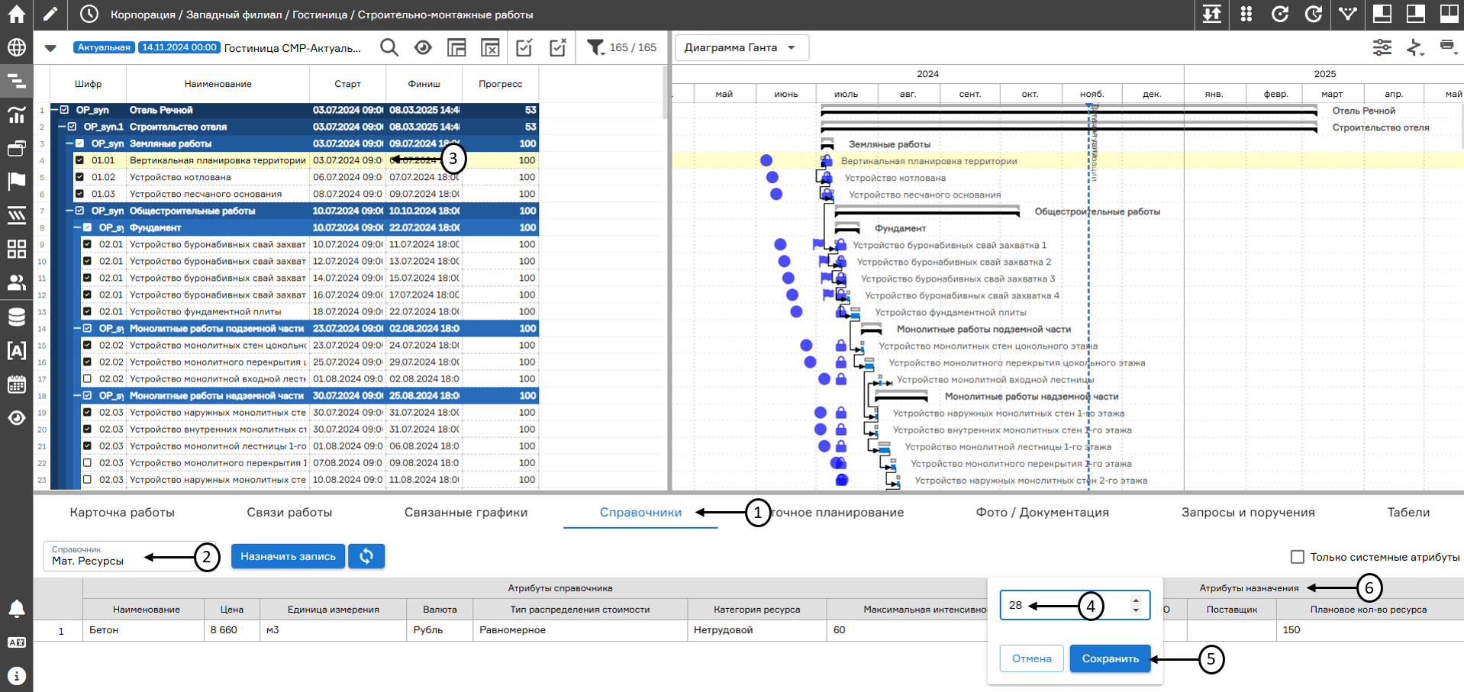1464x692 pixels.
Task: Click the print icon in Gantt toolbar
Action: pyautogui.click(x=1447, y=46)
